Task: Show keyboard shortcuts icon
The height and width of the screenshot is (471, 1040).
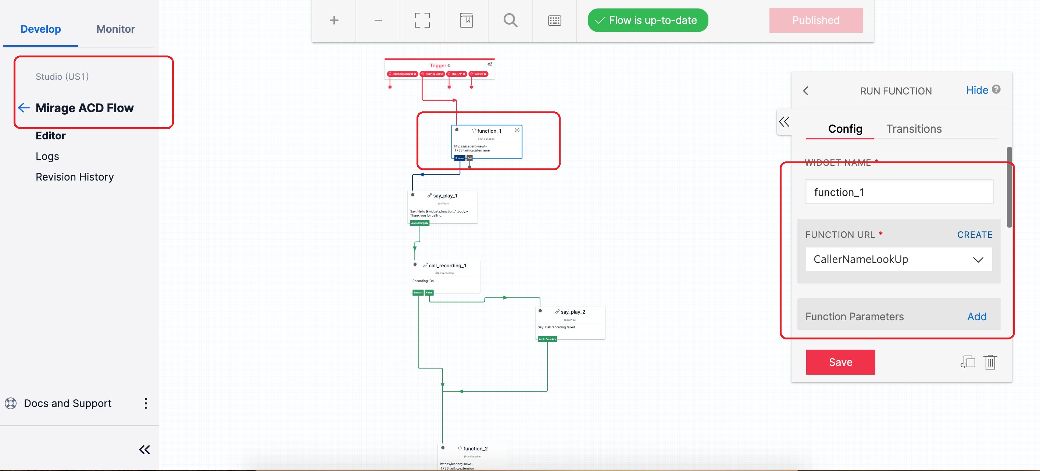Action: coord(554,20)
